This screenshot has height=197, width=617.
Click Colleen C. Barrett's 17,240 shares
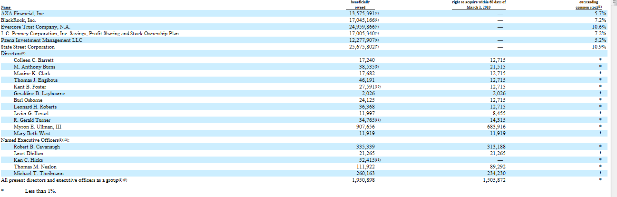point(367,60)
